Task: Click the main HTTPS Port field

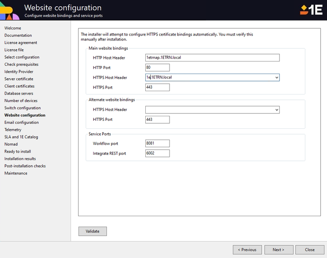Action: coord(157,87)
